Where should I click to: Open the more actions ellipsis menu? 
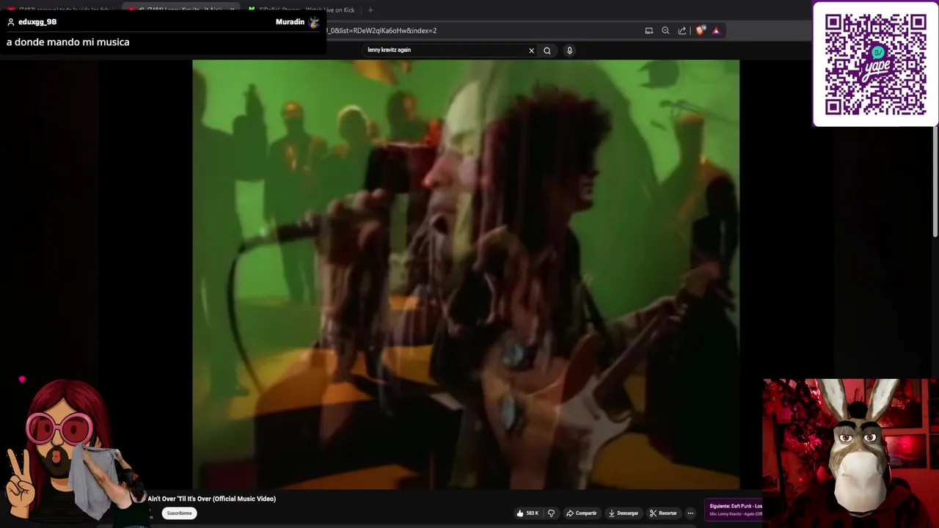[690, 513]
